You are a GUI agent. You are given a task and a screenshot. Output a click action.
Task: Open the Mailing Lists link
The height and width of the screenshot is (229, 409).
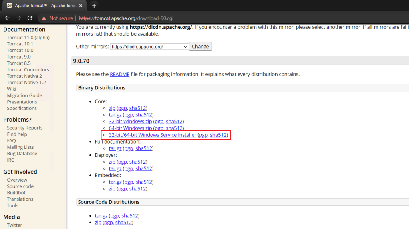20,147
